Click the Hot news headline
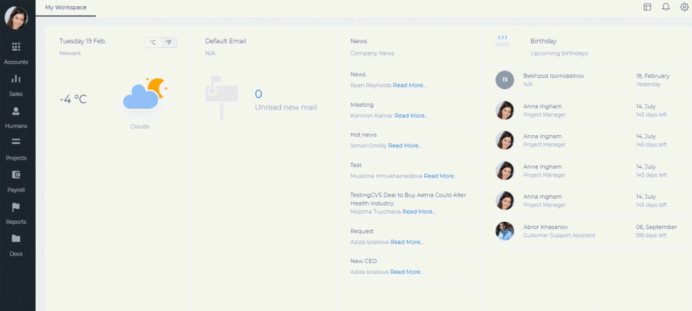692x311 pixels. tap(364, 135)
